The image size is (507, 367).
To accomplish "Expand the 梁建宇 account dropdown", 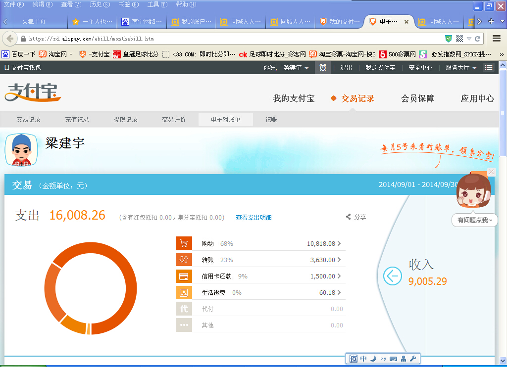I will [x=296, y=68].
